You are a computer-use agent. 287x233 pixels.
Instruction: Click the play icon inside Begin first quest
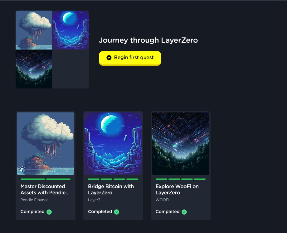pos(109,58)
